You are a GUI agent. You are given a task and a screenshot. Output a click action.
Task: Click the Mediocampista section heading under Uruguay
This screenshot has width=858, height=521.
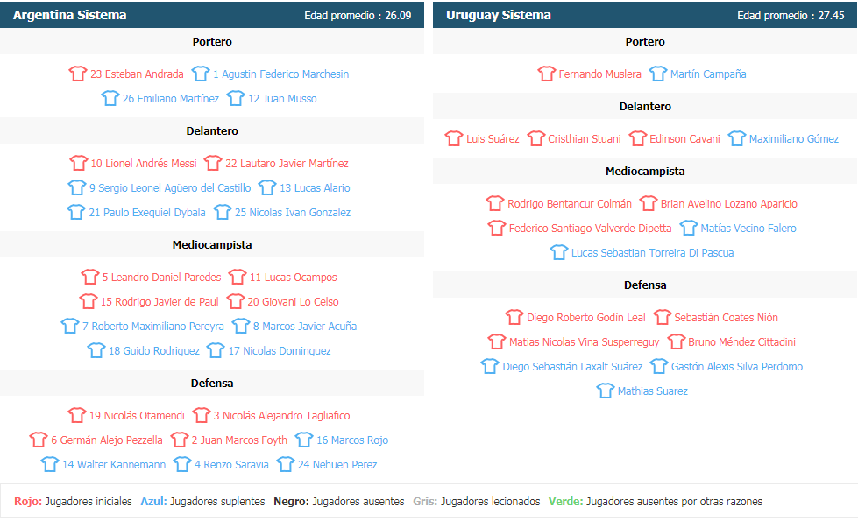pyautogui.click(x=645, y=172)
